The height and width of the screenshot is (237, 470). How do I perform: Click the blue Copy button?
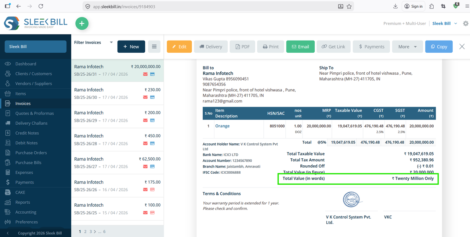click(x=439, y=46)
